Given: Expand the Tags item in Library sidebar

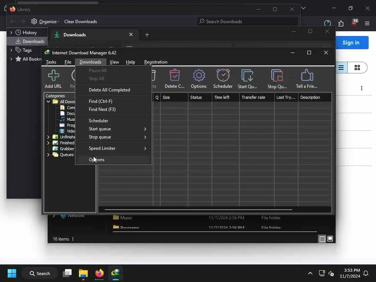Looking at the screenshot, I should click(x=11, y=50).
